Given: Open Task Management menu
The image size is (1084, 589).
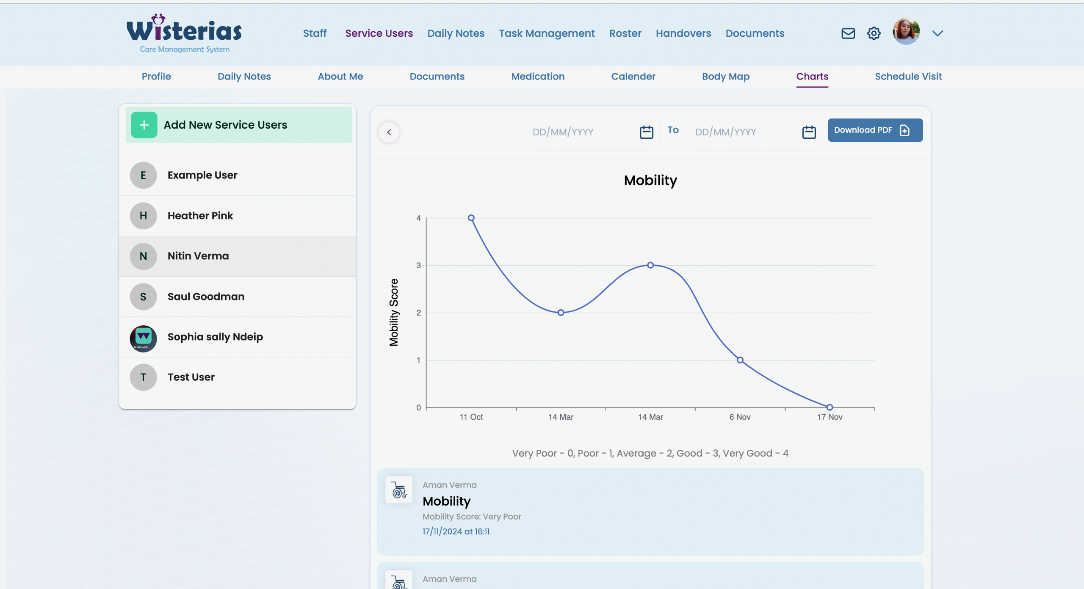Looking at the screenshot, I should pos(546,33).
